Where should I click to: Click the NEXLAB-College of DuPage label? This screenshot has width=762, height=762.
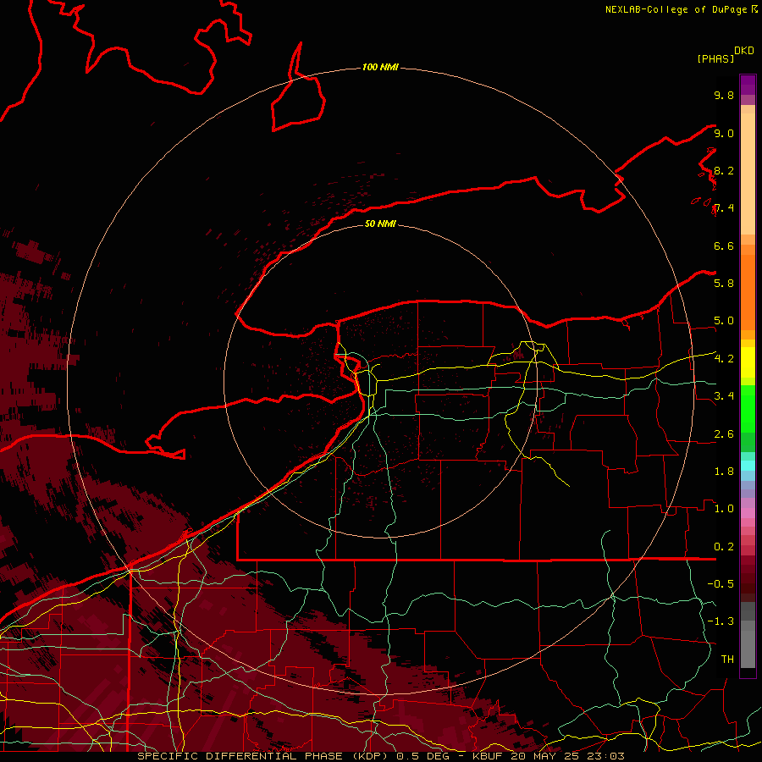click(676, 9)
